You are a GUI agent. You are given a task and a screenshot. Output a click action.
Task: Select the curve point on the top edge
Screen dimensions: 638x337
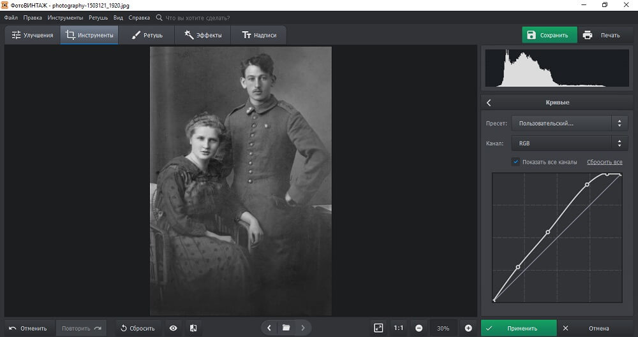coord(607,174)
